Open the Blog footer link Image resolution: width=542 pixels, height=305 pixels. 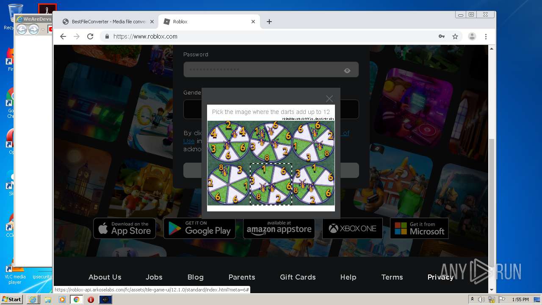click(196, 277)
